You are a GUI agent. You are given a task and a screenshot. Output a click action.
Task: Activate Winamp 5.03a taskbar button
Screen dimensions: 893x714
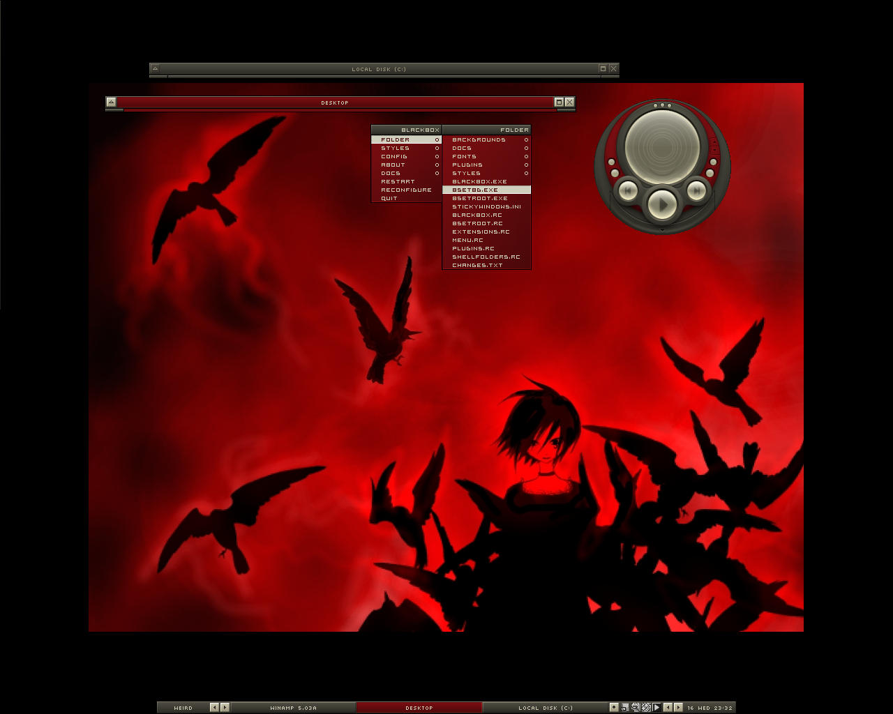pyautogui.click(x=293, y=707)
